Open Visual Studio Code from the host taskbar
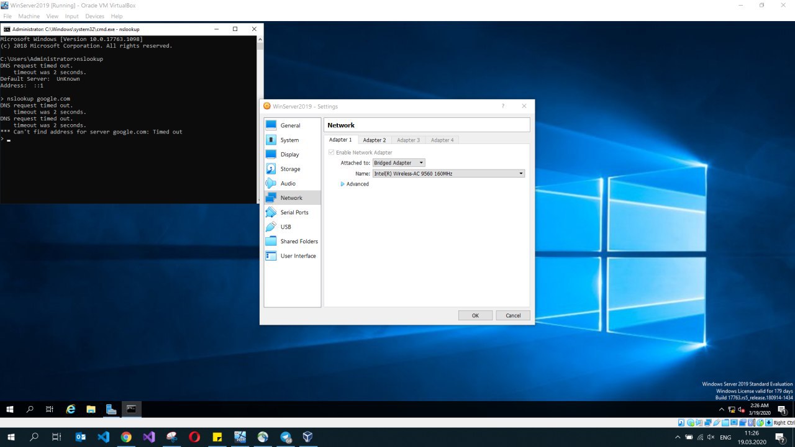 point(103,437)
